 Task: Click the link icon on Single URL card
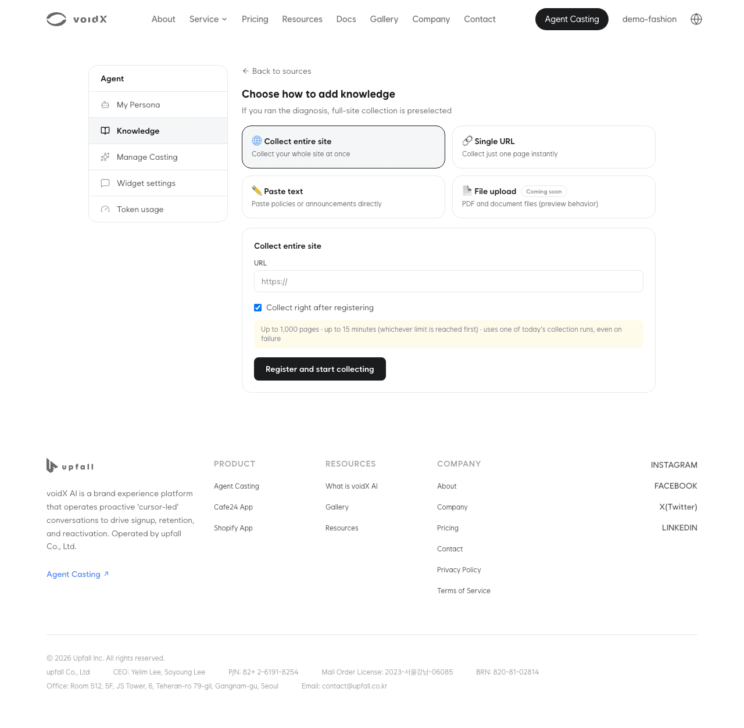tap(467, 141)
